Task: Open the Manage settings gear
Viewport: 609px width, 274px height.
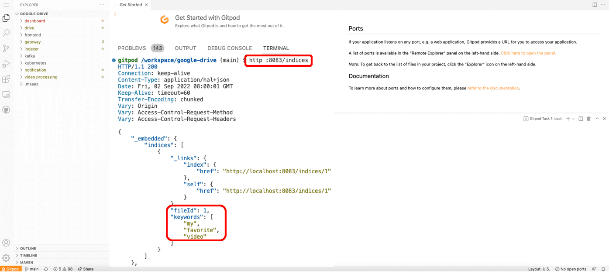Action: (6, 258)
